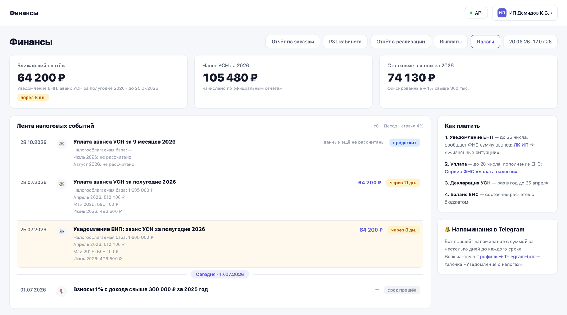The width and height of the screenshot is (567, 315).
Task: Click the Ближайший платёж 64 200 ₽ card
Action: [99, 82]
